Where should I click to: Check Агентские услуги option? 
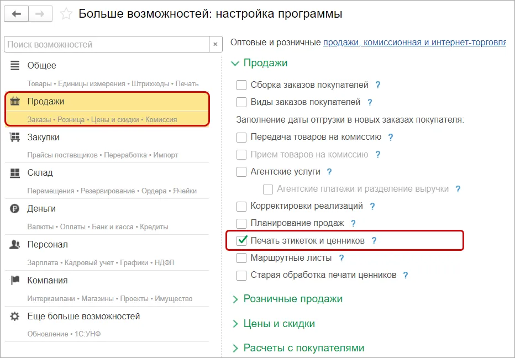pyautogui.click(x=241, y=172)
